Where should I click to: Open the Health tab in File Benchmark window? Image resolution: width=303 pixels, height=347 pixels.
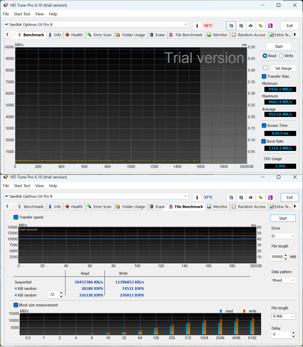pos(74,206)
